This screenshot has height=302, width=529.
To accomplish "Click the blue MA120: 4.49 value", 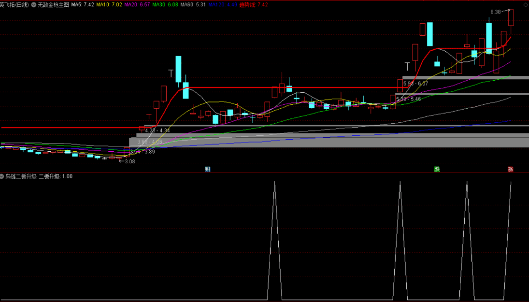I will tap(223, 5).
